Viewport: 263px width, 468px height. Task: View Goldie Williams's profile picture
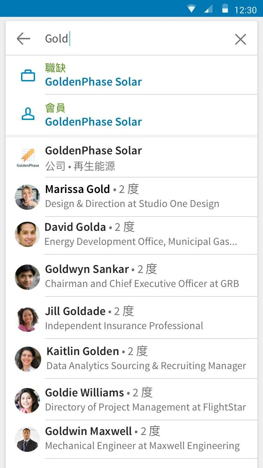27,400
